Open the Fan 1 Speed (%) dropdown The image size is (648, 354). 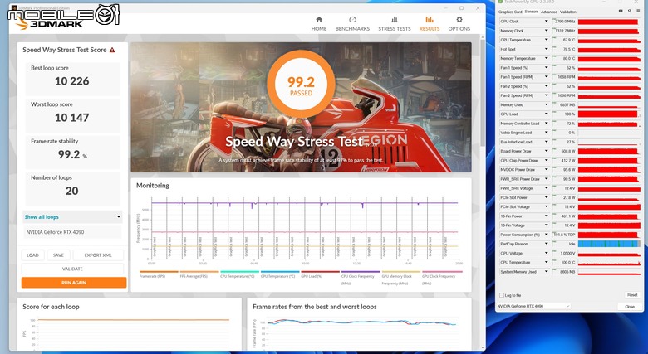pyautogui.click(x=546, y=68)
